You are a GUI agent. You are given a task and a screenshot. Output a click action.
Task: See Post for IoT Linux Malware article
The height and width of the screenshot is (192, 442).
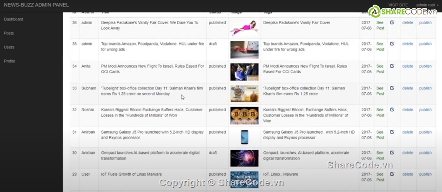pyautogui.click(x=380, y=177)
